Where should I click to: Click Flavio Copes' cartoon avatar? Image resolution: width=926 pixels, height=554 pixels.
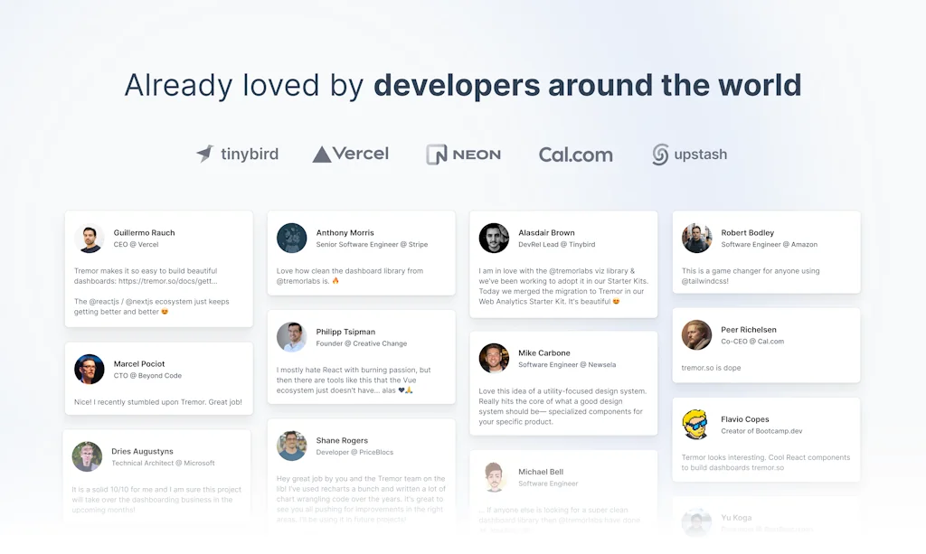[697, 425]
